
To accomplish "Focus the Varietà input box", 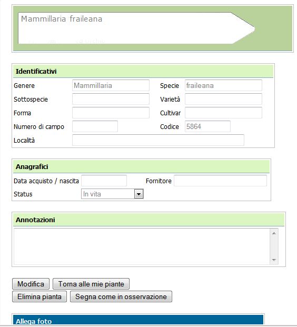I will tap(223, 99).
